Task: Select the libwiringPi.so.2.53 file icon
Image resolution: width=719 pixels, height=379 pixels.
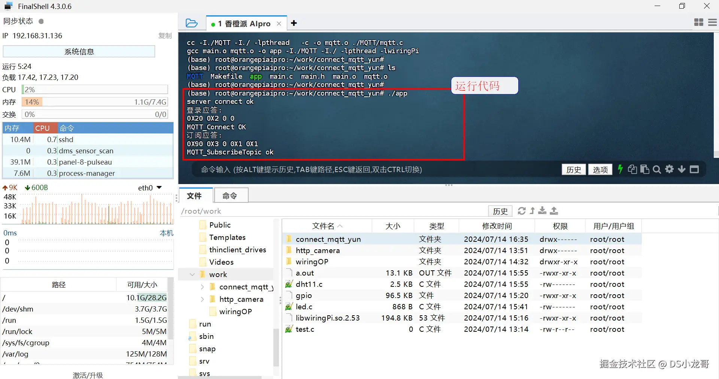Action: pyautogui.click(x=289, y=318)
